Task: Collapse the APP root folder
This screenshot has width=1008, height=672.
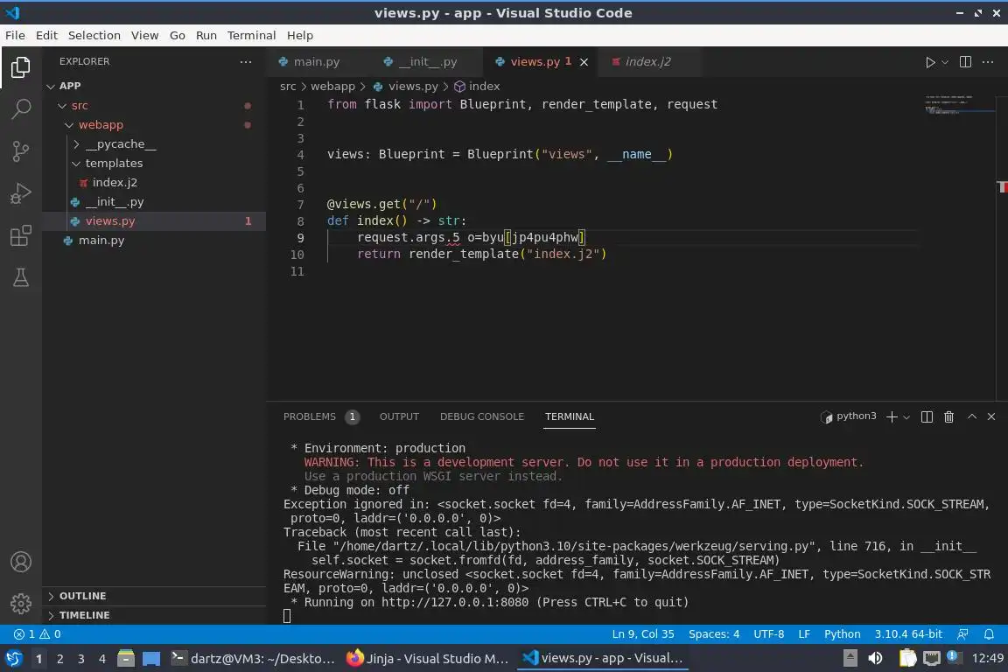Action: [154, 86]
